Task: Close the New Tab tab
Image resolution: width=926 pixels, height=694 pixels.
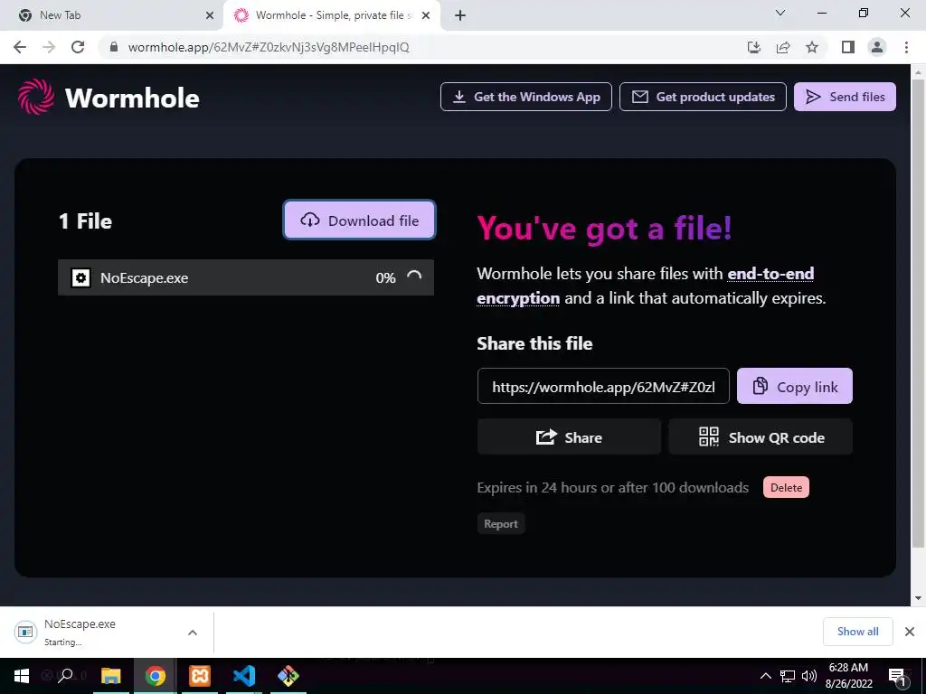Action: pos(210,15)
